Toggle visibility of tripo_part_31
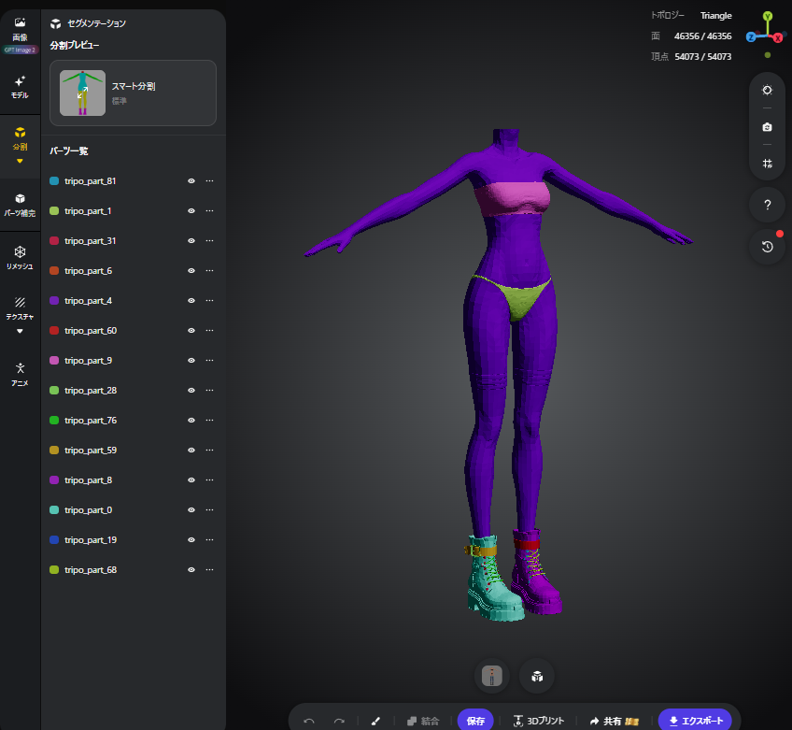This screenshot has width=792, height=730. (x=191, y=240)
